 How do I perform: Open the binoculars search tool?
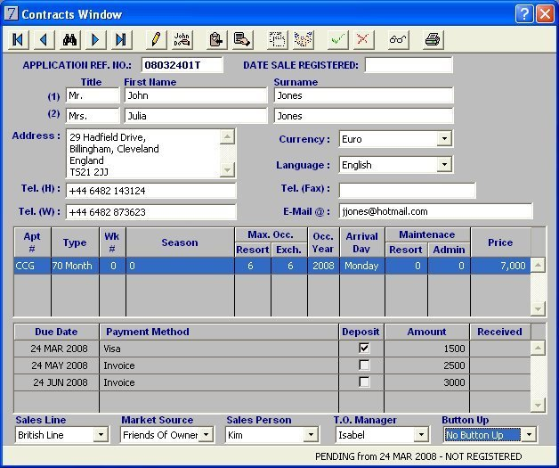(x=69, y=39)
